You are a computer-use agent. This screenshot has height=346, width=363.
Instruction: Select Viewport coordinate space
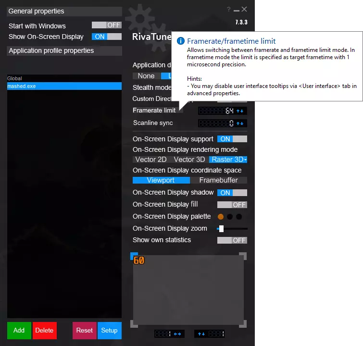(x=161, y=180)
